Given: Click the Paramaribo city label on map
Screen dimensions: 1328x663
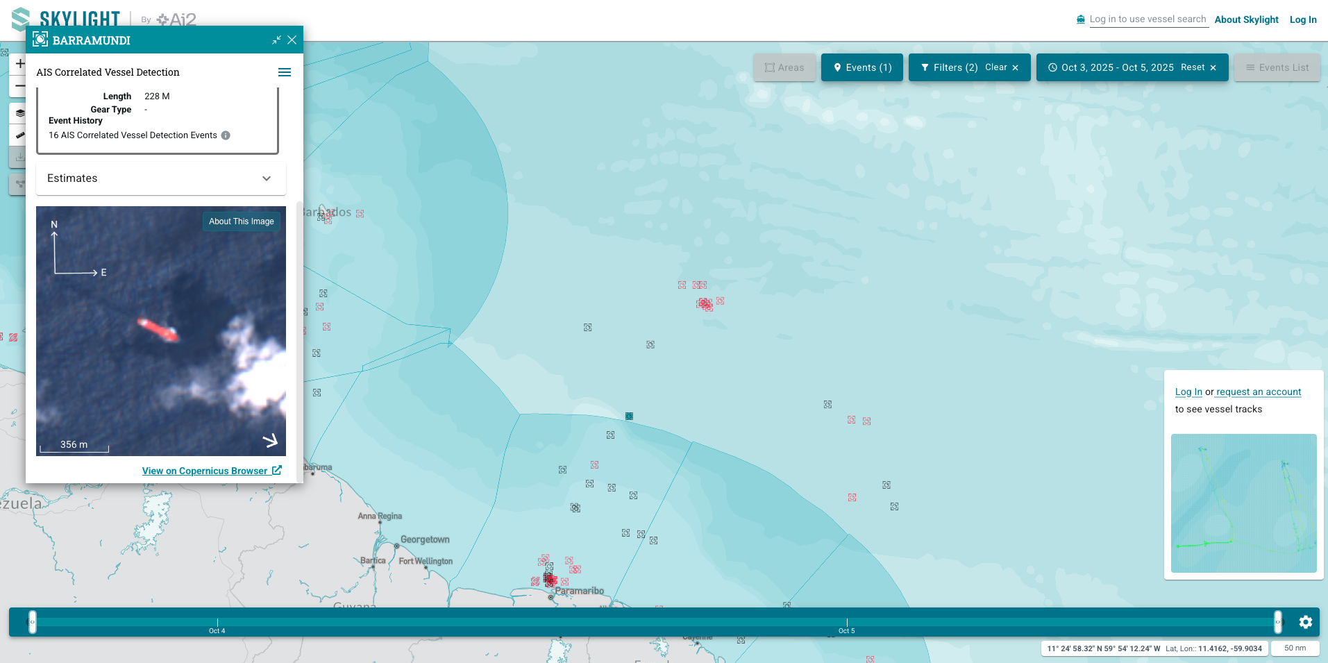Looking at the screenshot, I should pyautogui.click(x=580, y=591).
